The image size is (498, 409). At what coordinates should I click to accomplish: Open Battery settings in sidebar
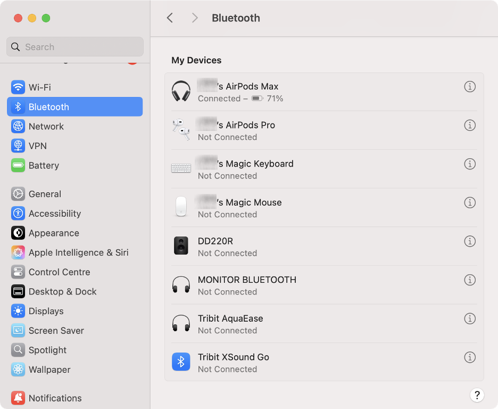(x=74, y=165)
